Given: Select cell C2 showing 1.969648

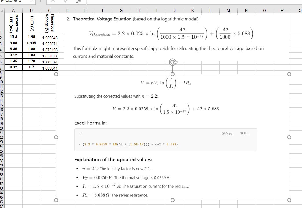Looking at the screenshot, I should tap(49, 37).
